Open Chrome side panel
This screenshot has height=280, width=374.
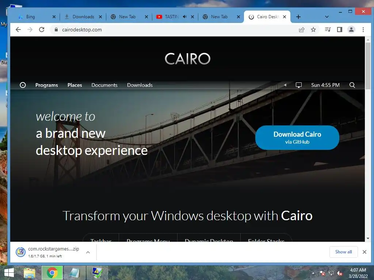pos(340,30)
